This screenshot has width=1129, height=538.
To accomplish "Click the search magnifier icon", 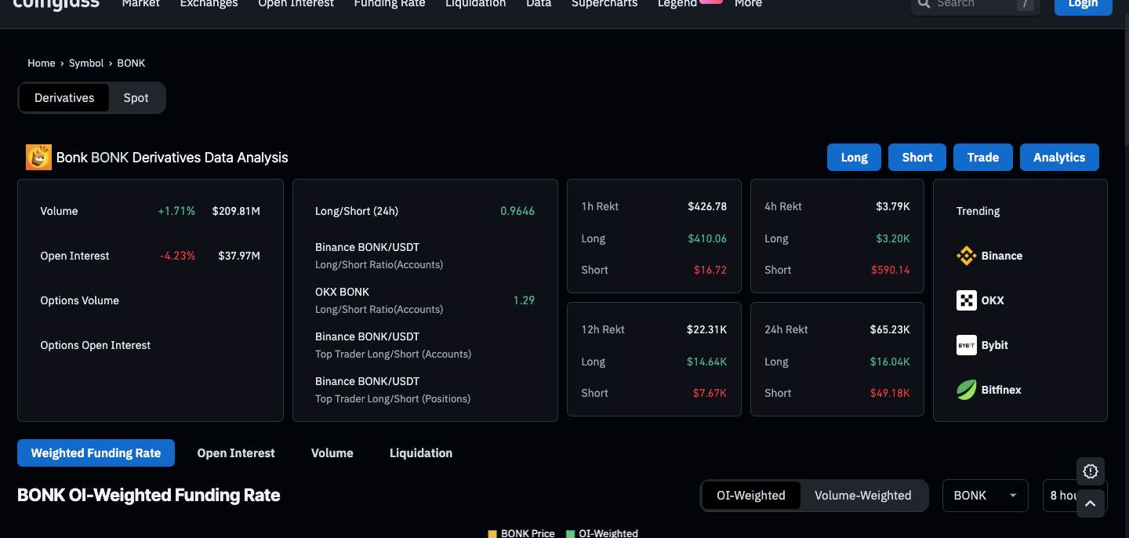I will click(924, 4).
